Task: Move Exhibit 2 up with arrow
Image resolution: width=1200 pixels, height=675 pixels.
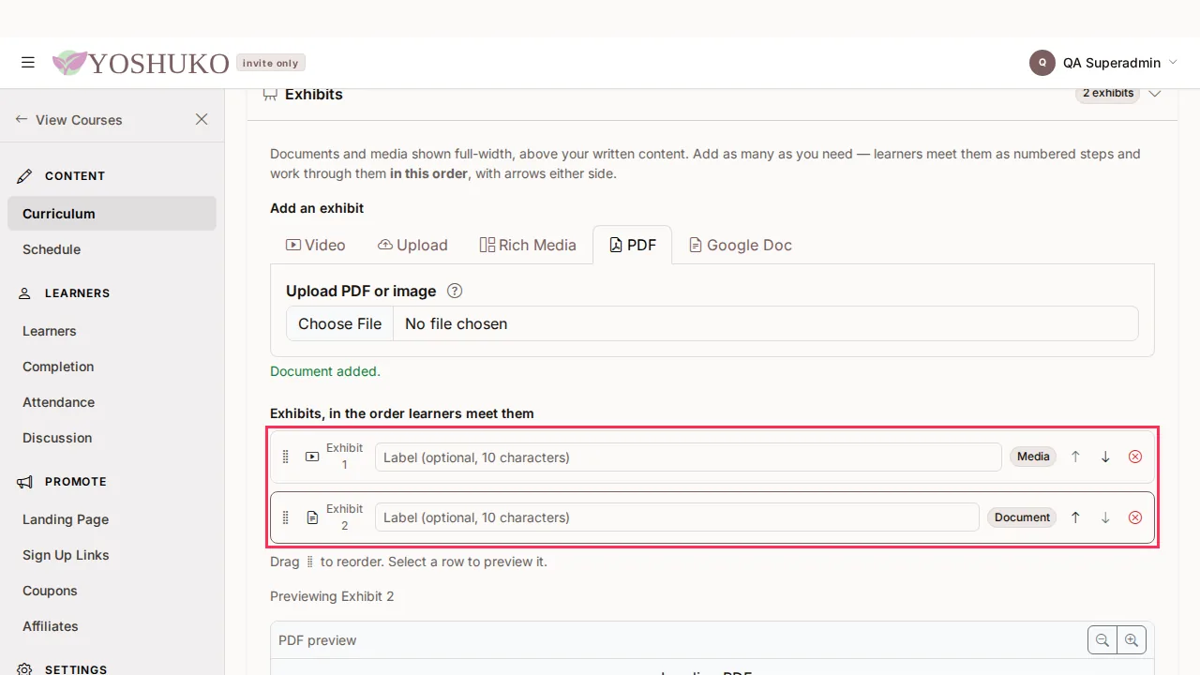Action: click(1075, 517)
